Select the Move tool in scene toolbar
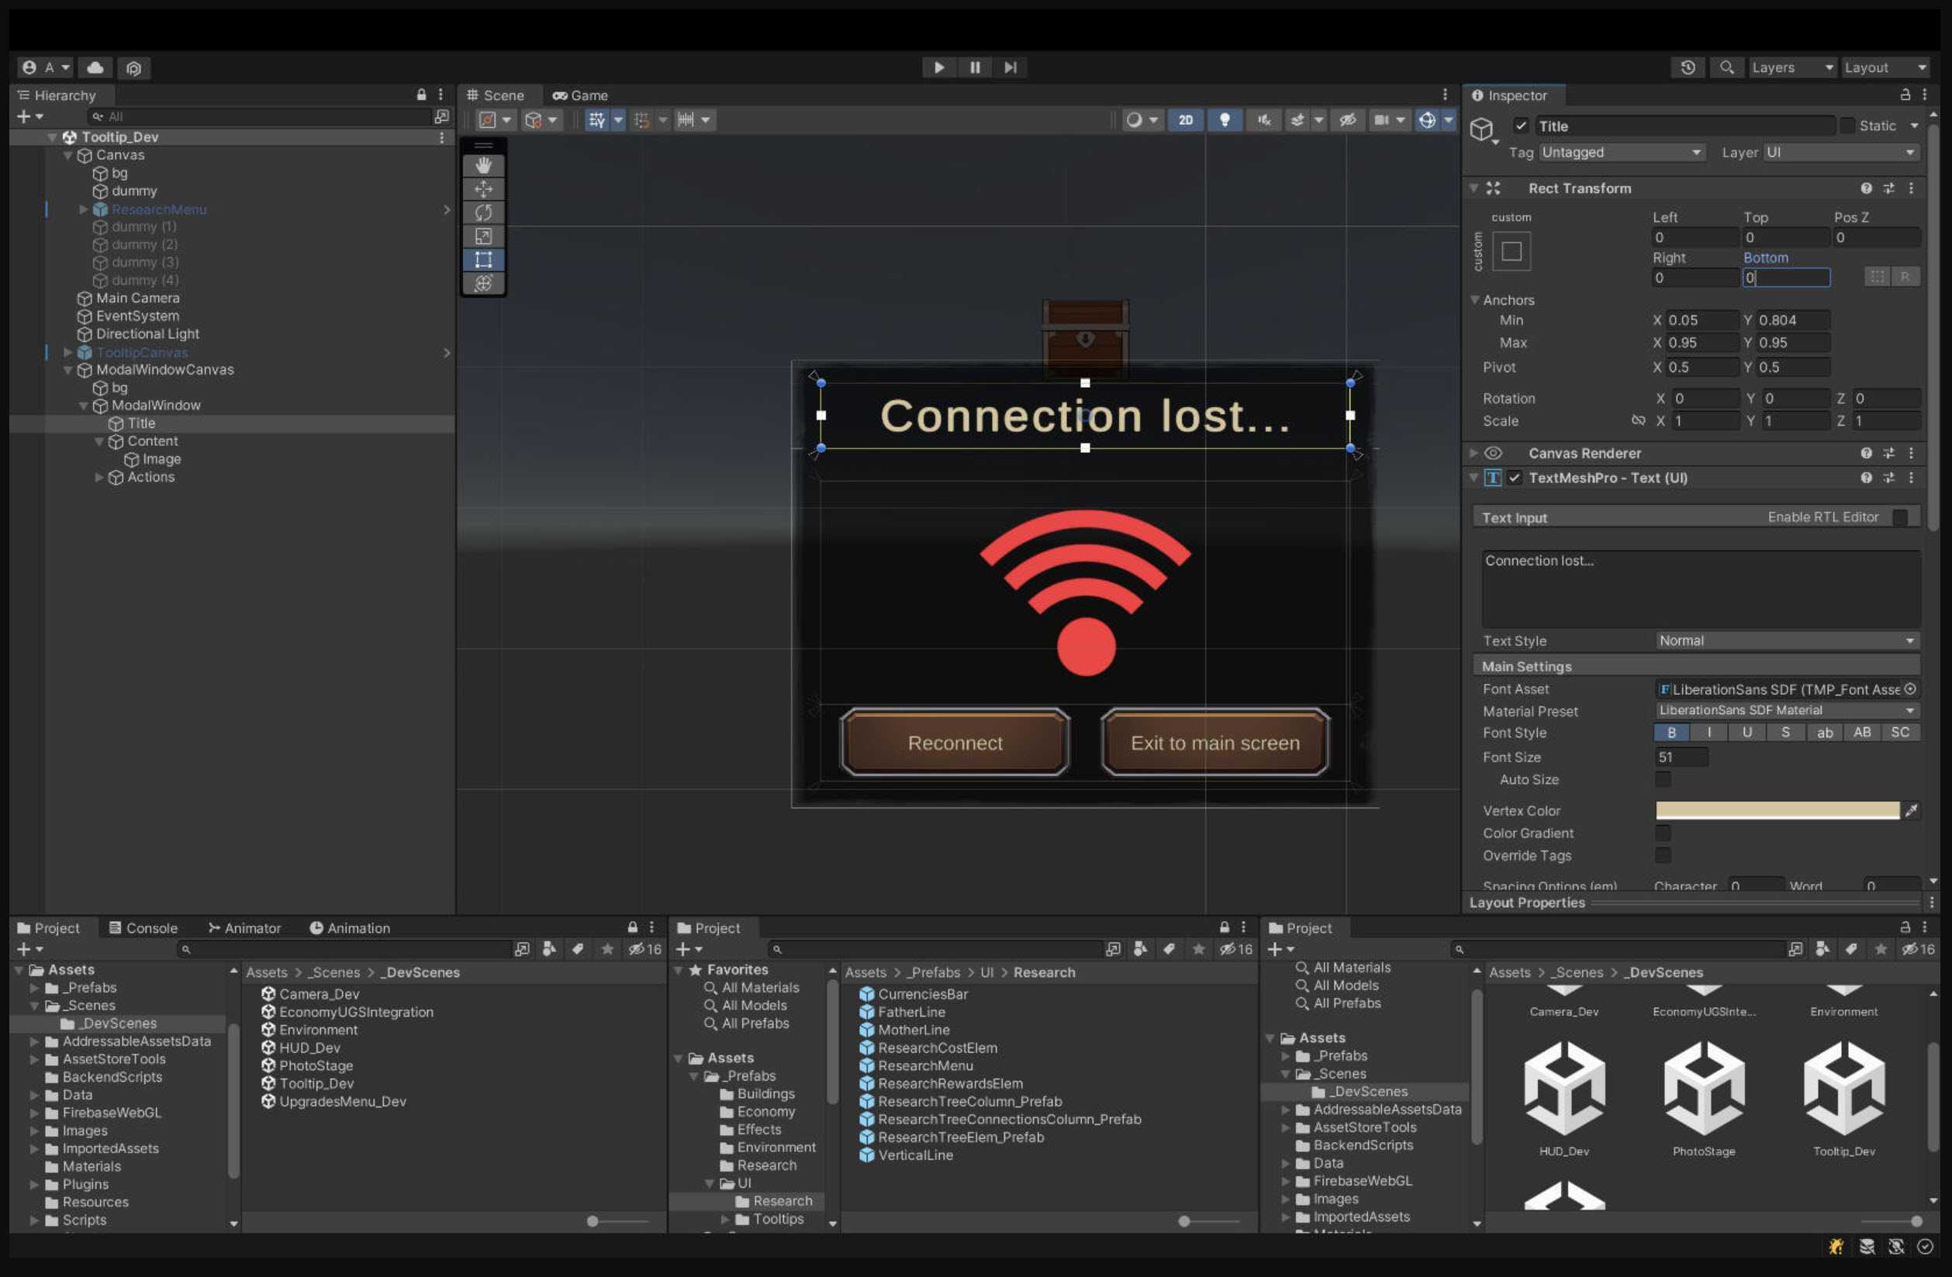 click(483, 189)
